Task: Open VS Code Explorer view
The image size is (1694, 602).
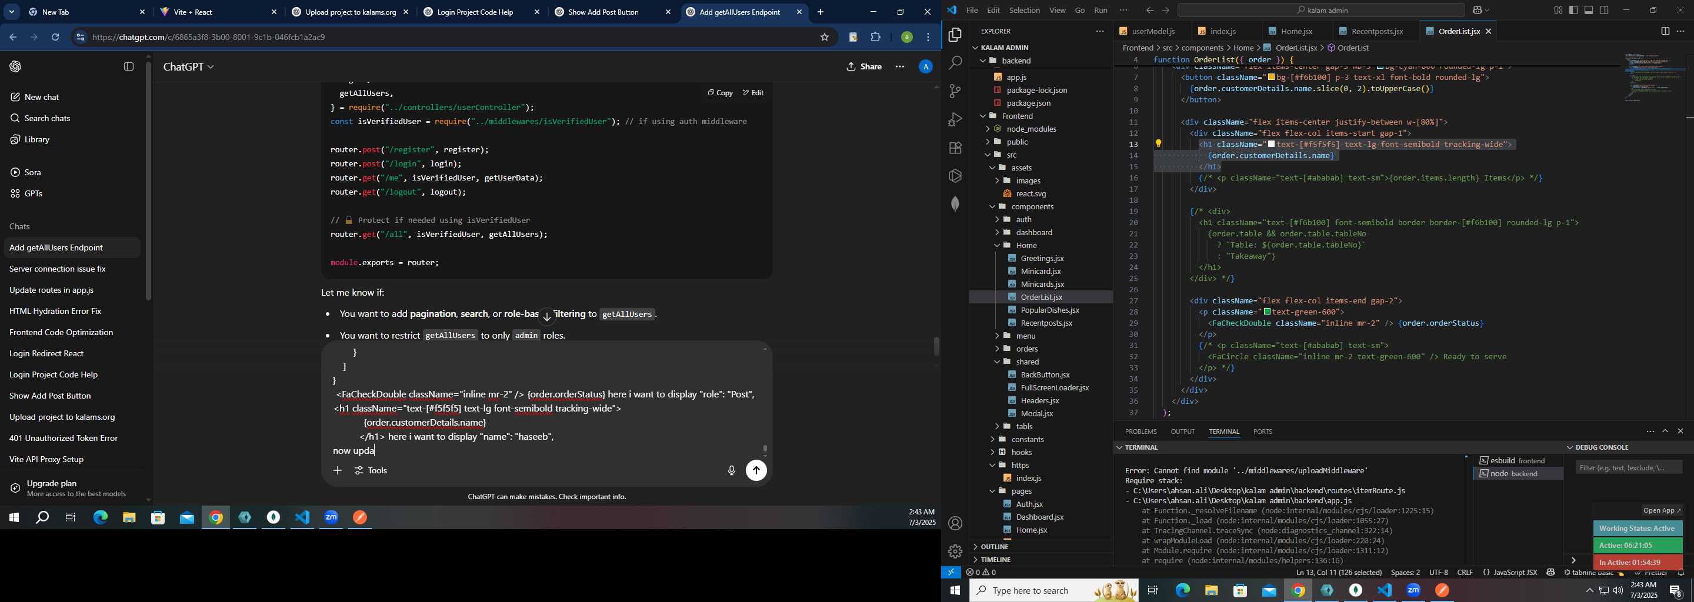Action: 955,35
